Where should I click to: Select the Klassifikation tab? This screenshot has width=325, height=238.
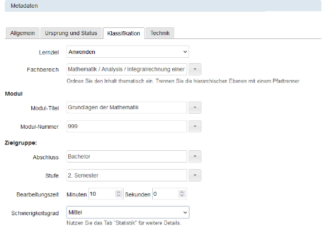pyautogui.click(x=123, y=33)
